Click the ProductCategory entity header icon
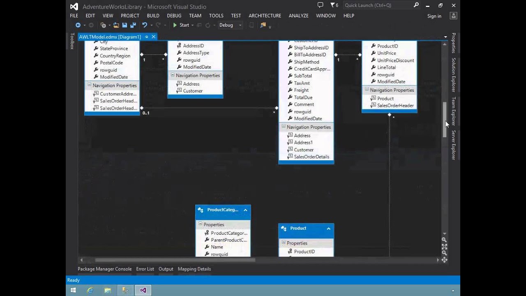This screenshot has width=526, height=296. tap(201, 210)
